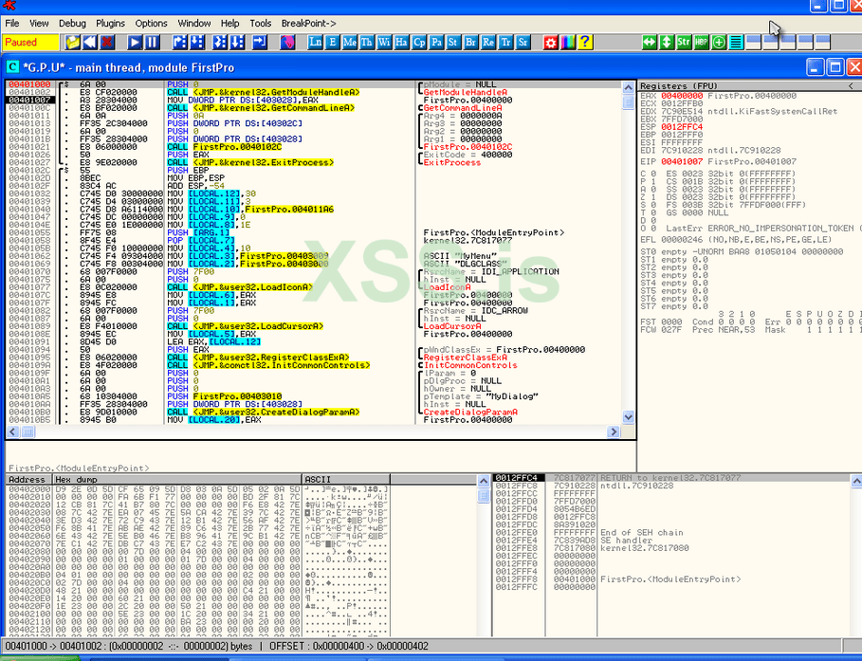Open the Debug menu

coord(72,23)
